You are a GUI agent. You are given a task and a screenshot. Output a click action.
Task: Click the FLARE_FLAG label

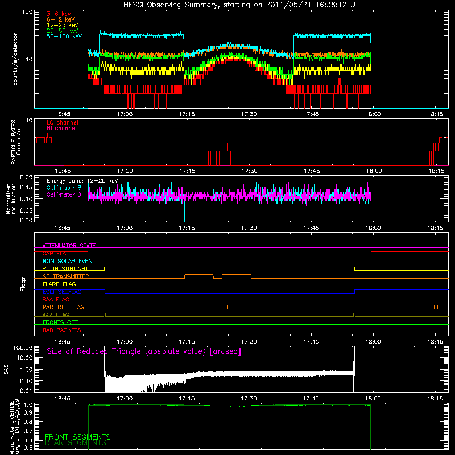[x=59, y=284]
